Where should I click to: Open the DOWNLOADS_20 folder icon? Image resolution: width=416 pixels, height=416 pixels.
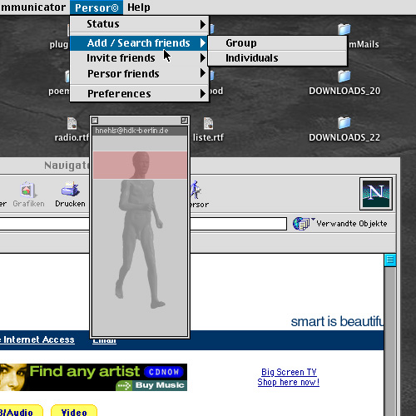coord(344,76)
